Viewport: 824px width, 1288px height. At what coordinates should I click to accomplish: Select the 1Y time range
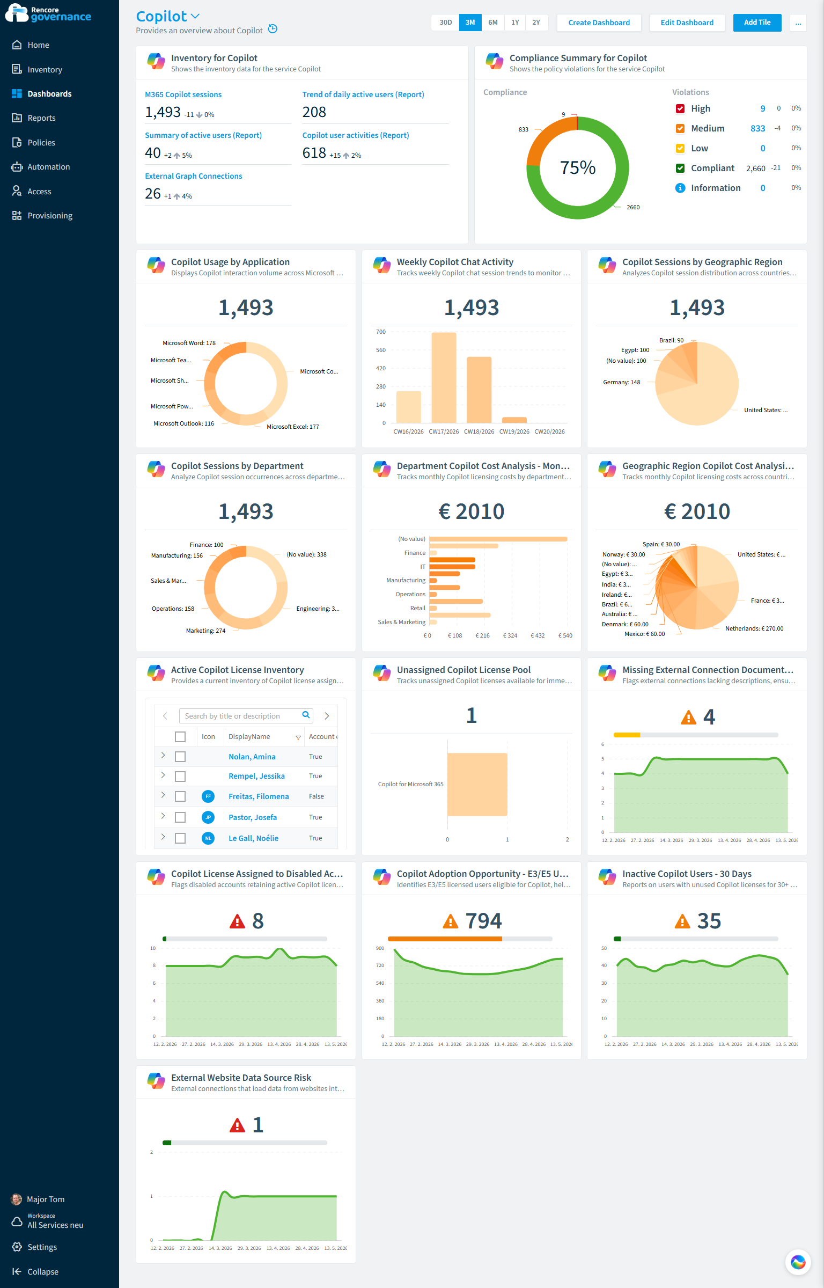(x=515, y=23)
